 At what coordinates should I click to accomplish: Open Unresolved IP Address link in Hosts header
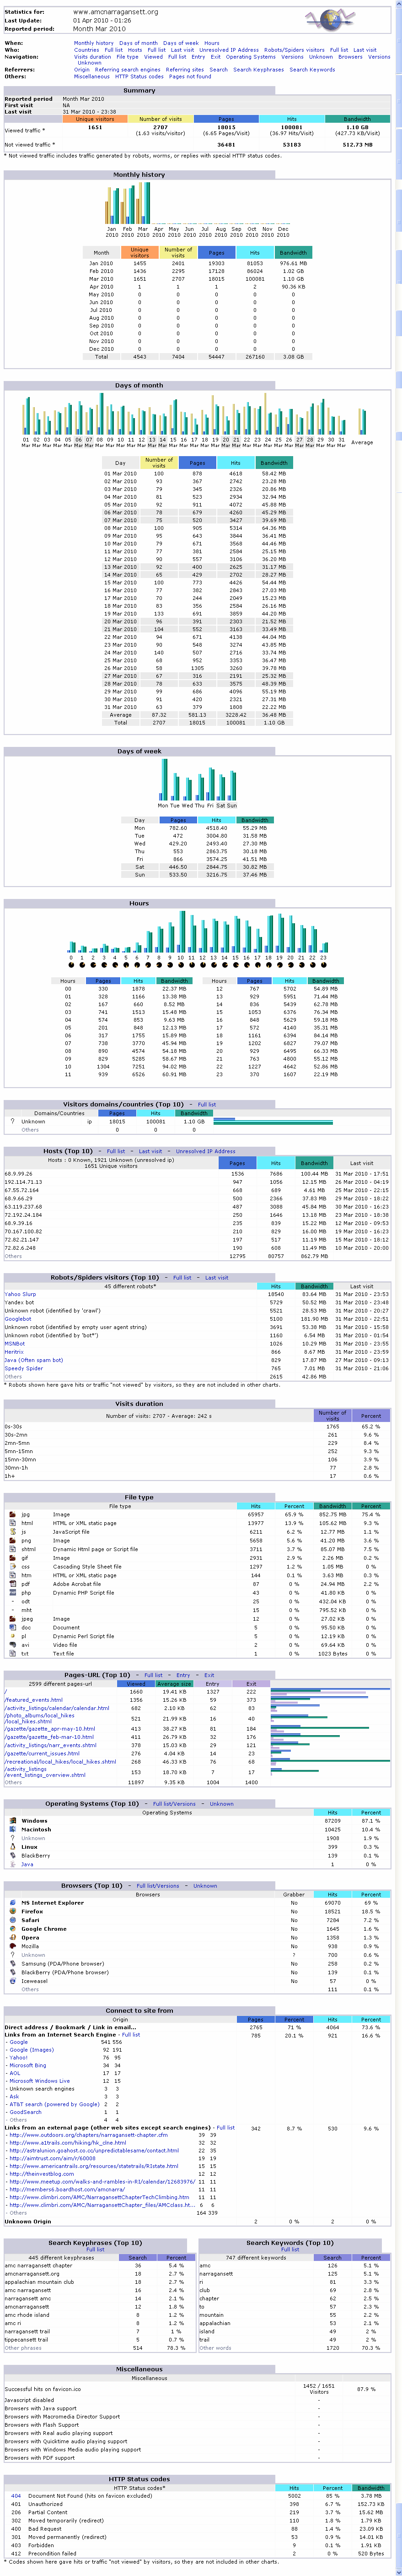tap(205, 1151)
